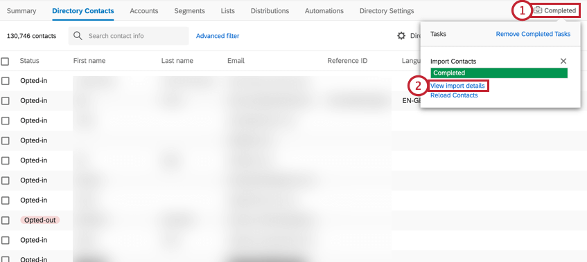
Task: Click the Opted-out status badge
Action: (x=40, y=221)
